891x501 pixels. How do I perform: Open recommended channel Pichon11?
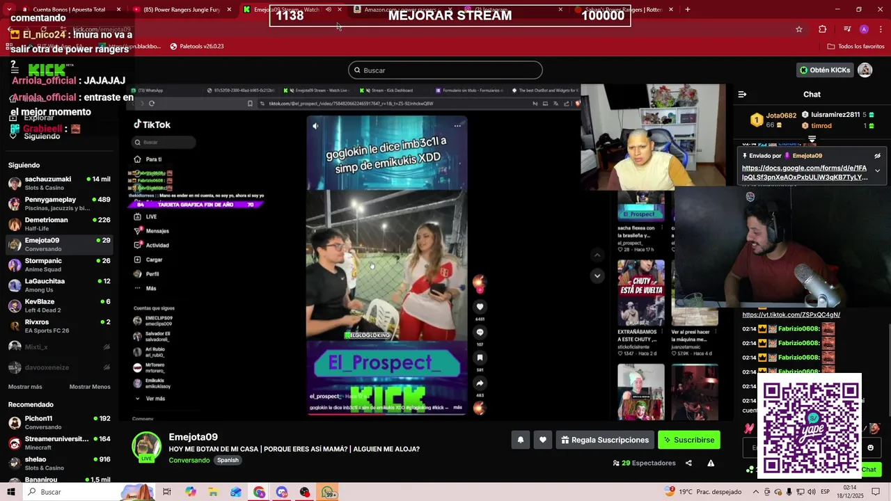(59, 422)
